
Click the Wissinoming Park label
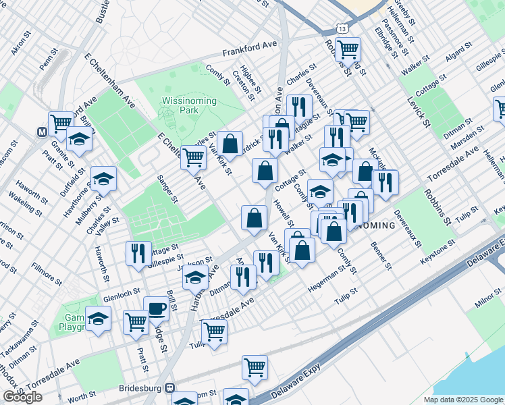[189, 105]
